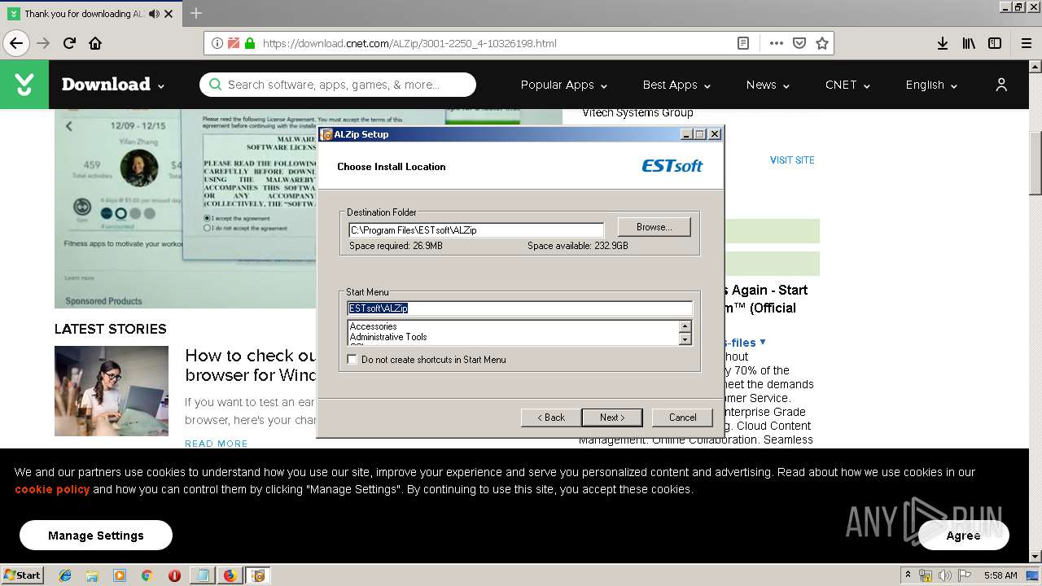
Task: Bookmark this page with the star
Action: [x=822, y=43]
